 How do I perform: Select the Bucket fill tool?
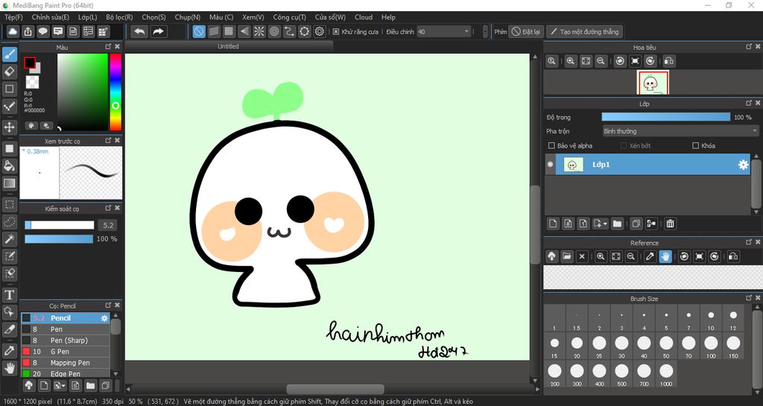[x=10, y=165]
